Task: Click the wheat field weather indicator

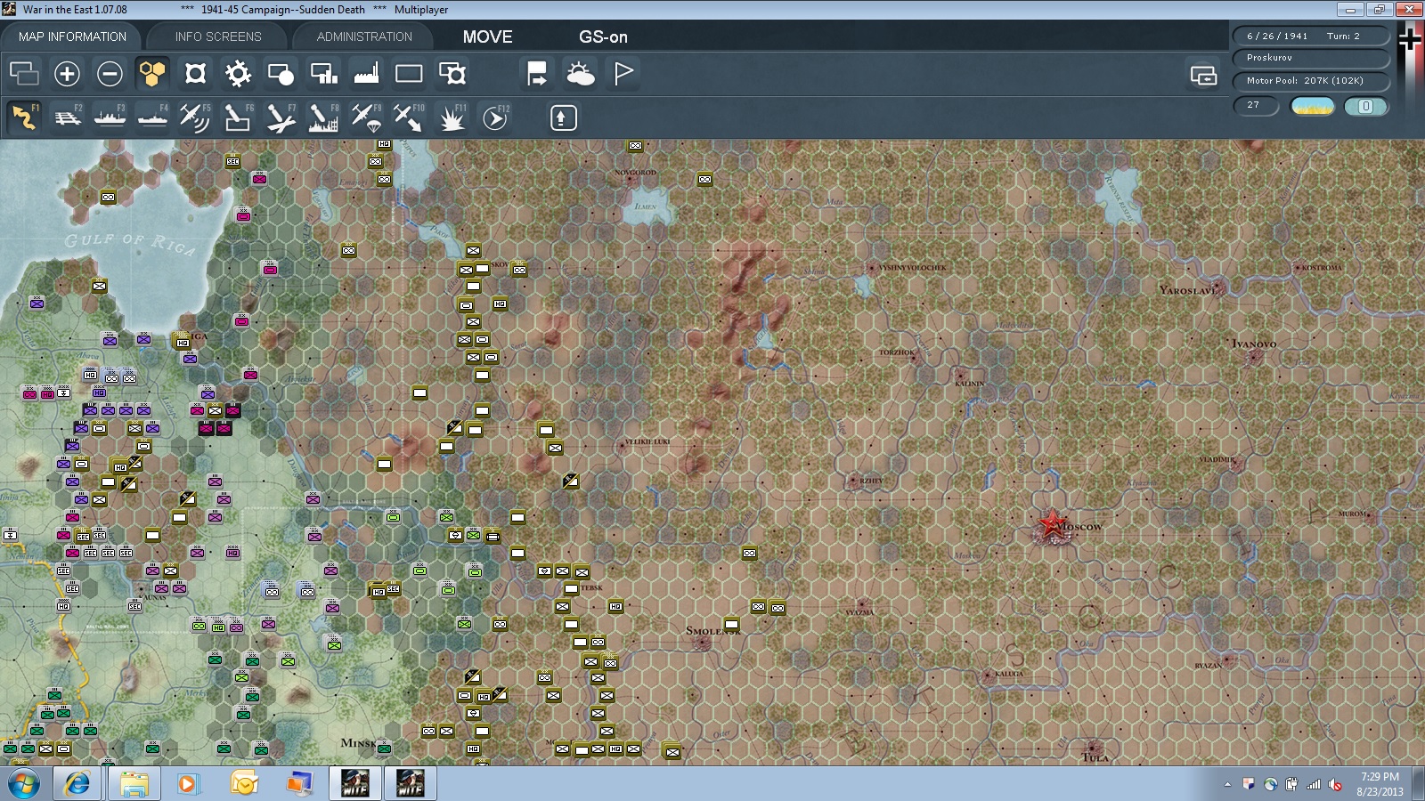Action: (x=1312, y=106)
